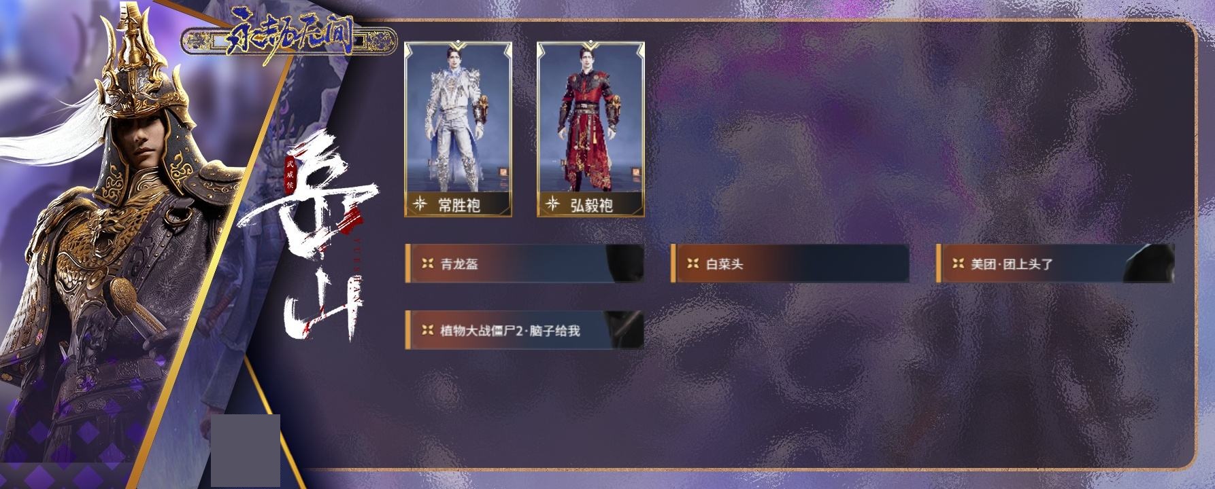Open the red 弘毅袍 outfit thumbnail
Viewport: 1215px width, 489px height.
coord(590,129)
